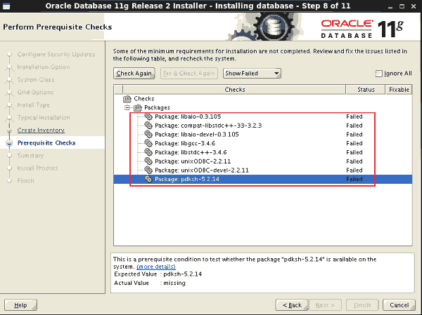
Task: Click gear icon for pdksh-5.2.14 package
Action: pyautogui.click(x=148, y=179)
